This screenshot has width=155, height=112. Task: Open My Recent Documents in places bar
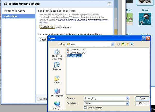57,54
